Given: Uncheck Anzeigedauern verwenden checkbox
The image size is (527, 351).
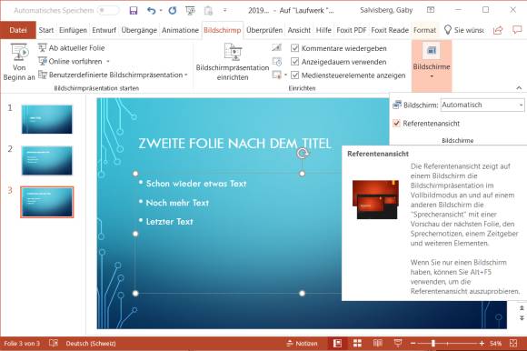Looking at the screenshot, I should pyautogui.click(x=294, y=62).
